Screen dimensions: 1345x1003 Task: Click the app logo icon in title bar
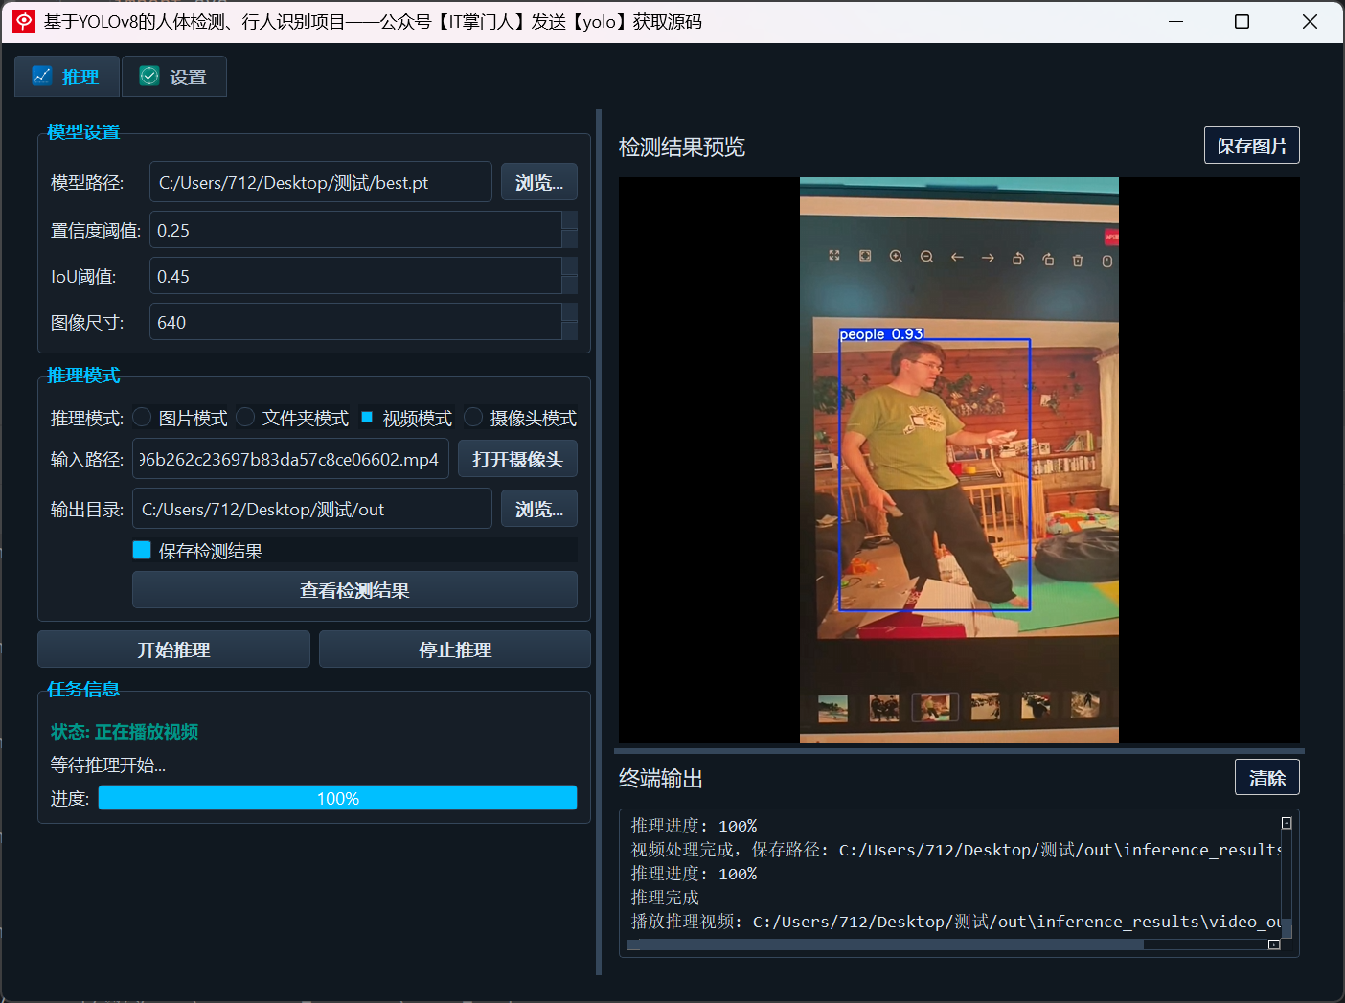[23, 21]
